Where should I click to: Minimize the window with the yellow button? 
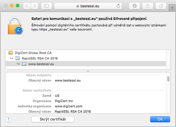click(12, 6)
